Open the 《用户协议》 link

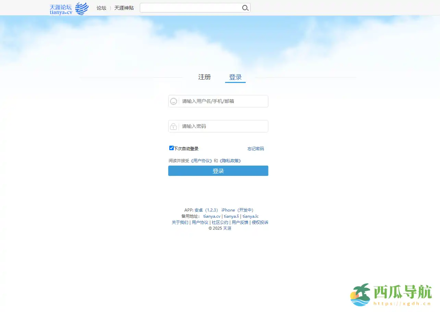tap(201, 160)
